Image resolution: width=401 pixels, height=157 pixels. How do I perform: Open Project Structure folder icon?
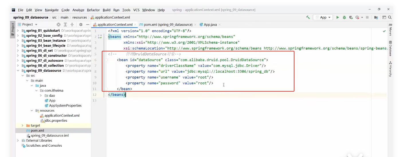pos(376,17)
